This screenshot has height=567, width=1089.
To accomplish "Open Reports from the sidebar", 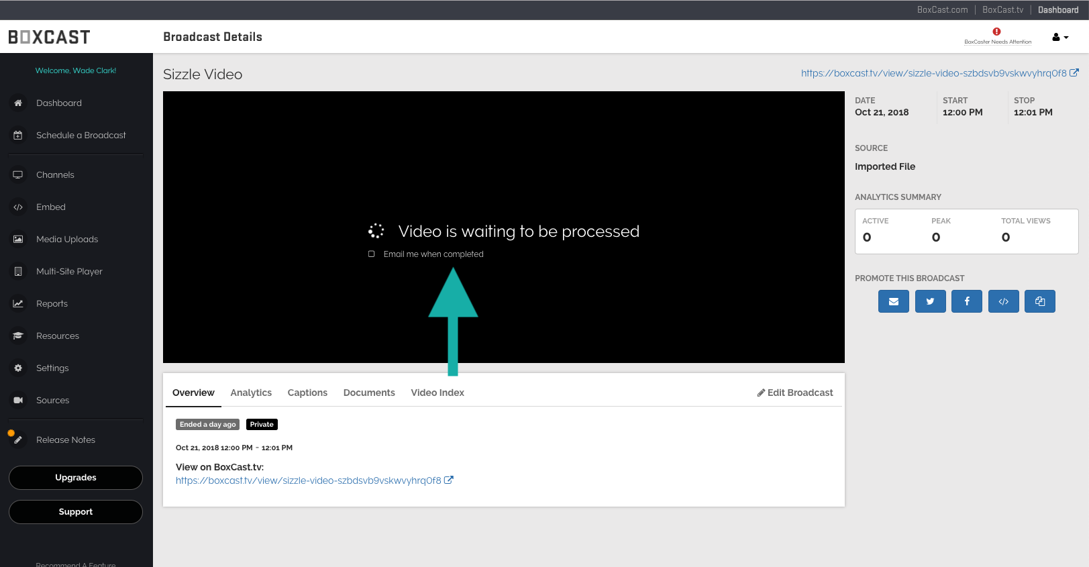I will pos(52,304).
